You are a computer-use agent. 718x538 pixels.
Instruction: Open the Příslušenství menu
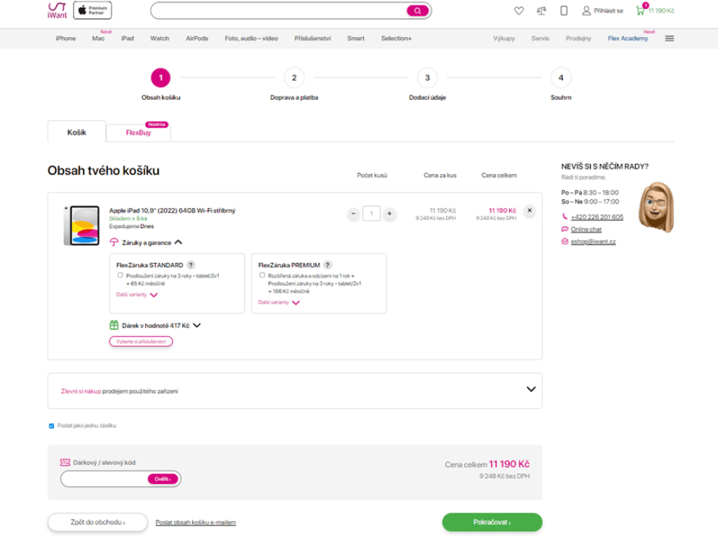pos(313,39)
